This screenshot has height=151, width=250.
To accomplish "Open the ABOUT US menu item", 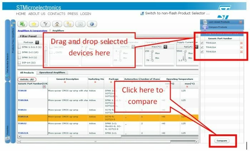I will (x=37, y=14).
